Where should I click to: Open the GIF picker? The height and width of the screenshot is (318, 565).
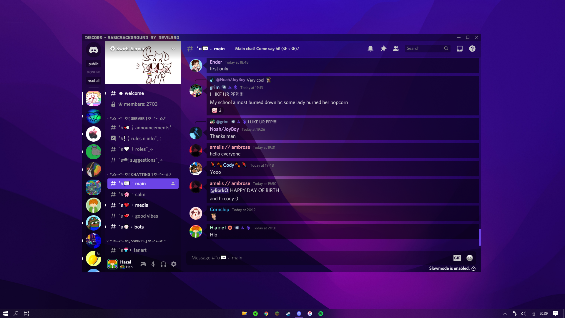click(x=457, y=258)
